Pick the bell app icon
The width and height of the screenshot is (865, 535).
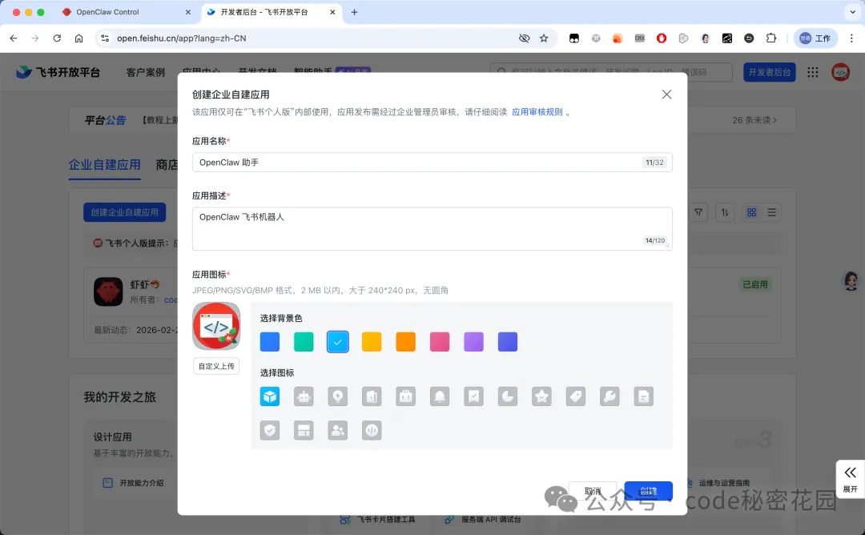coord(440,396)
